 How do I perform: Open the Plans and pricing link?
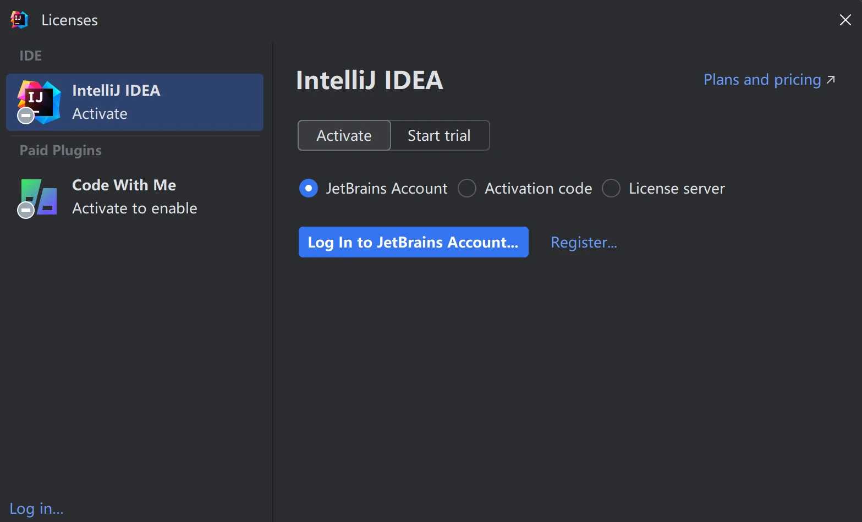762,80
